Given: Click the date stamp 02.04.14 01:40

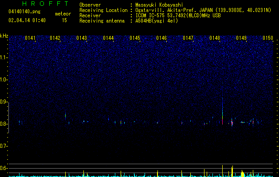Looking at the screenshot, I should tap(27, 20).
